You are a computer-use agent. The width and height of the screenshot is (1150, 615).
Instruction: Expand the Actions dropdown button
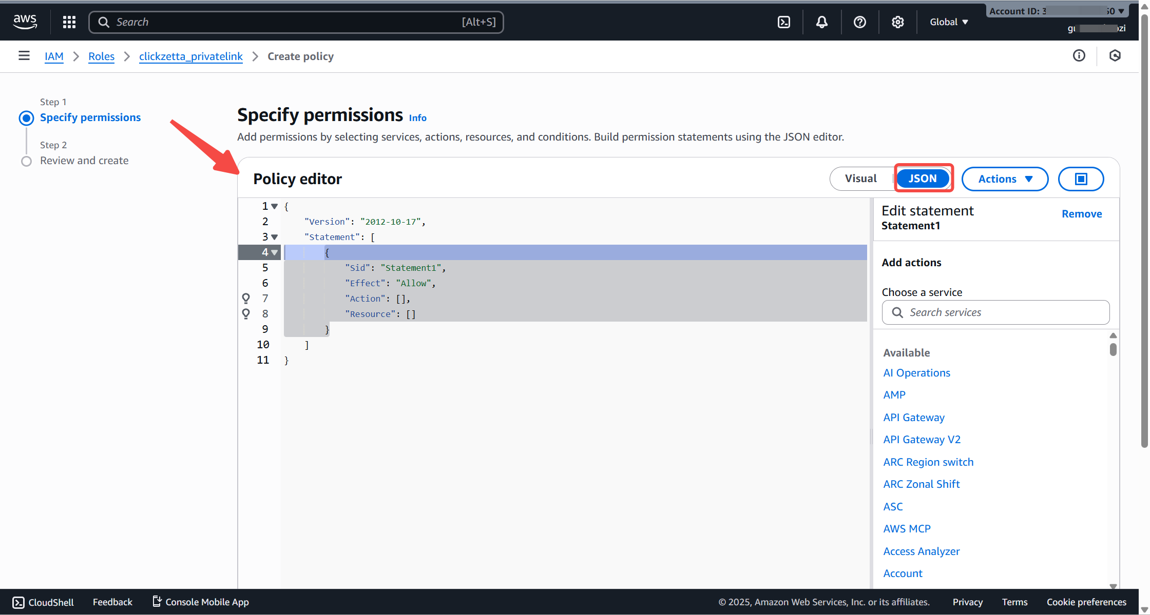pyautogui.click(x=1005, y=179)
